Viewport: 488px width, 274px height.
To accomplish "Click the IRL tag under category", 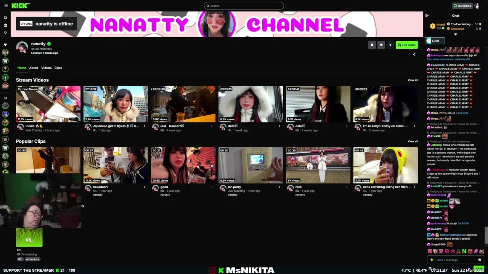I will tap(20, 259).
